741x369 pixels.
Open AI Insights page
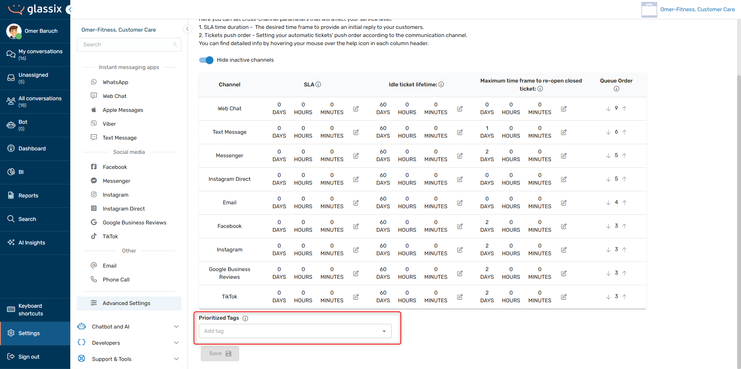35,243
